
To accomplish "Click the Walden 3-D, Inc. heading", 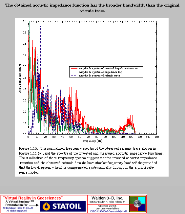I will pyautogui.click(x=107, y=198).
